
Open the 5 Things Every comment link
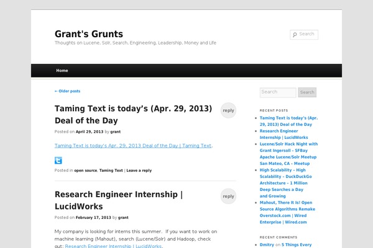tap(297, 245)
